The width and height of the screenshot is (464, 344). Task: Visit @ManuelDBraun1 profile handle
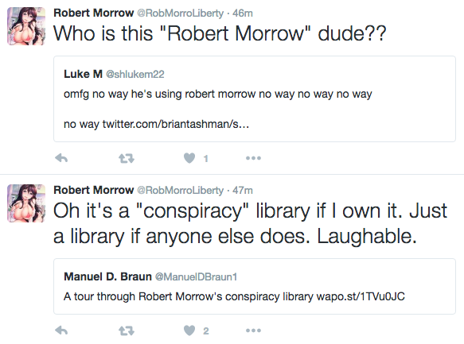click(196, 277)
